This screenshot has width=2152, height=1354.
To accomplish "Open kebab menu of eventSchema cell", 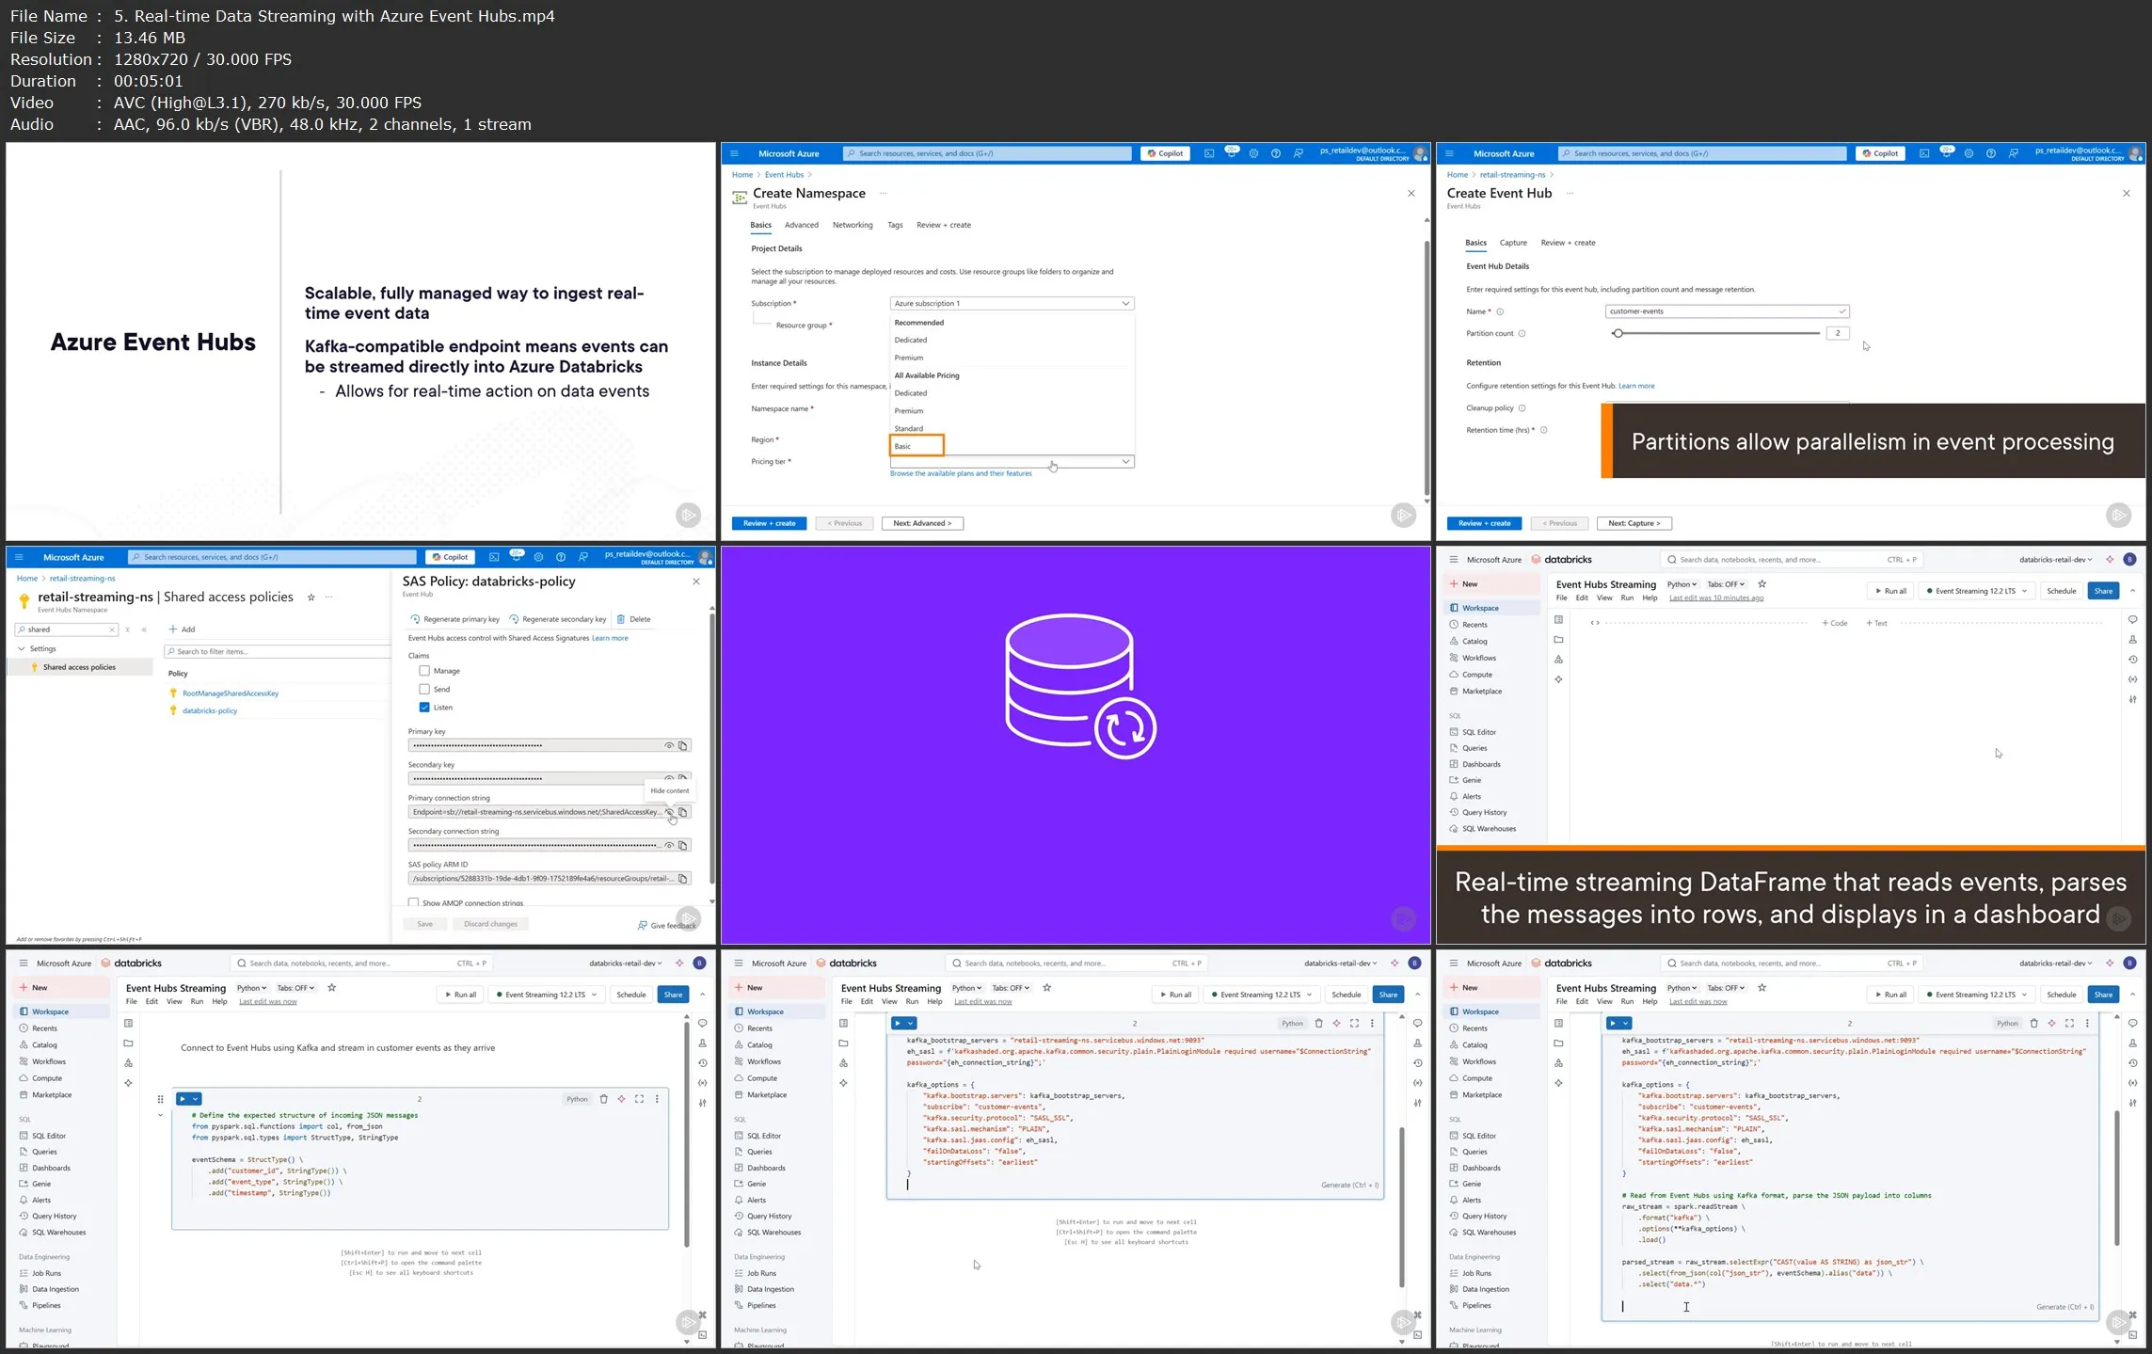I will (x=657, y=1099).
